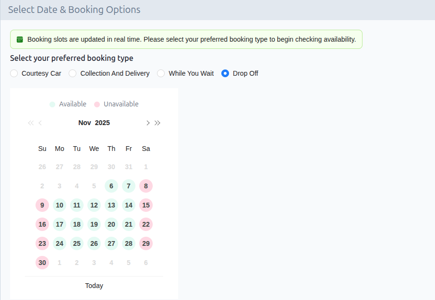Select November 28 in the calendar

point(129,243)
